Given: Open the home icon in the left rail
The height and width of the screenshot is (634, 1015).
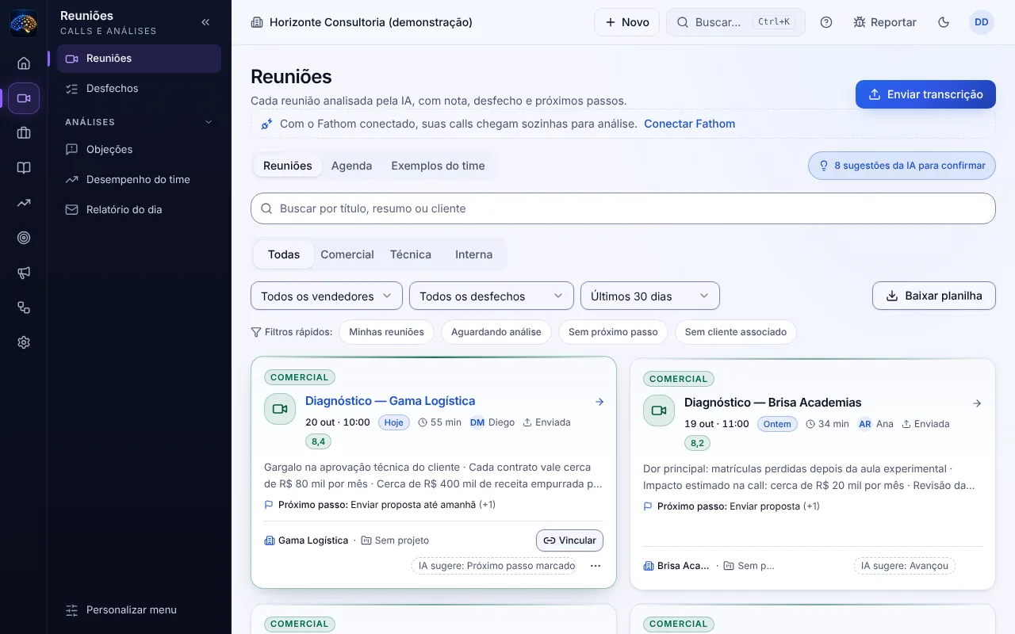Looking at the screenshot, I should coord(24,63).
